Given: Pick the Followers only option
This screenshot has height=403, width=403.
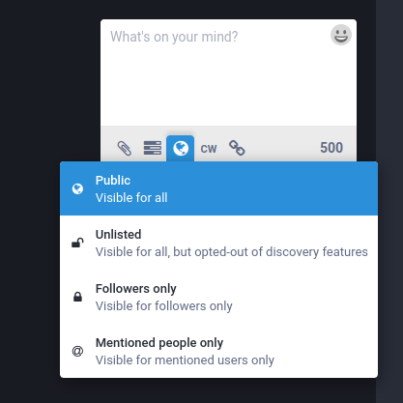Looking at the screenshot, I should point(218,297).
